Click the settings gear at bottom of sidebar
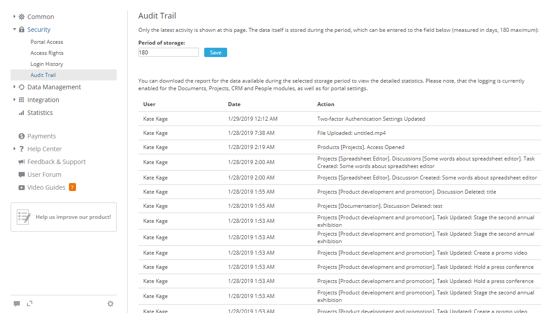Image resolution: width=548 pixels, height=313 pixels. (110, 304)
